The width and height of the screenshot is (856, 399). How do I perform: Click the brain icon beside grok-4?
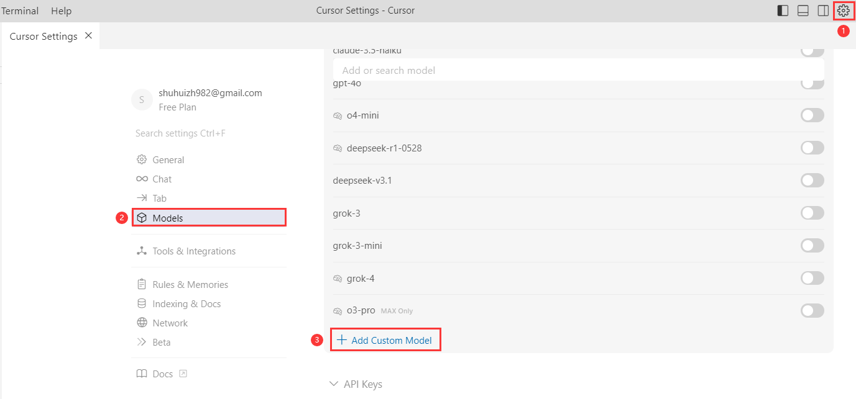338,279
